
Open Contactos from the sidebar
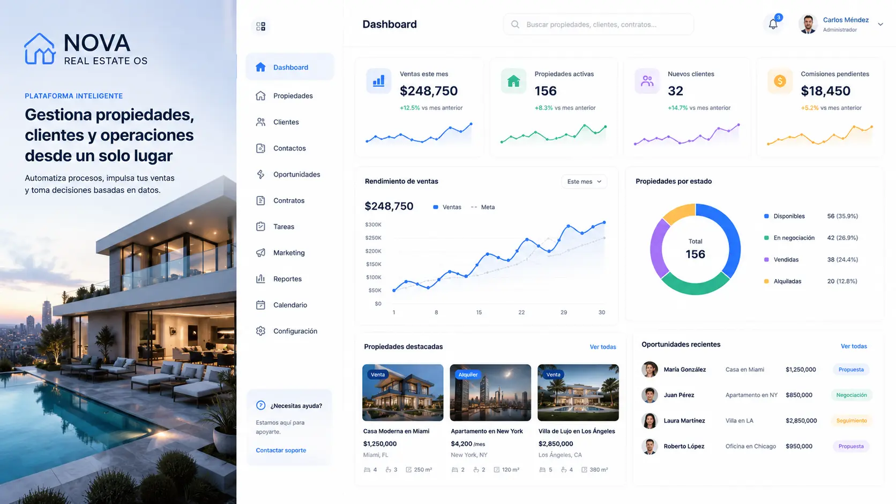[290, 148]
